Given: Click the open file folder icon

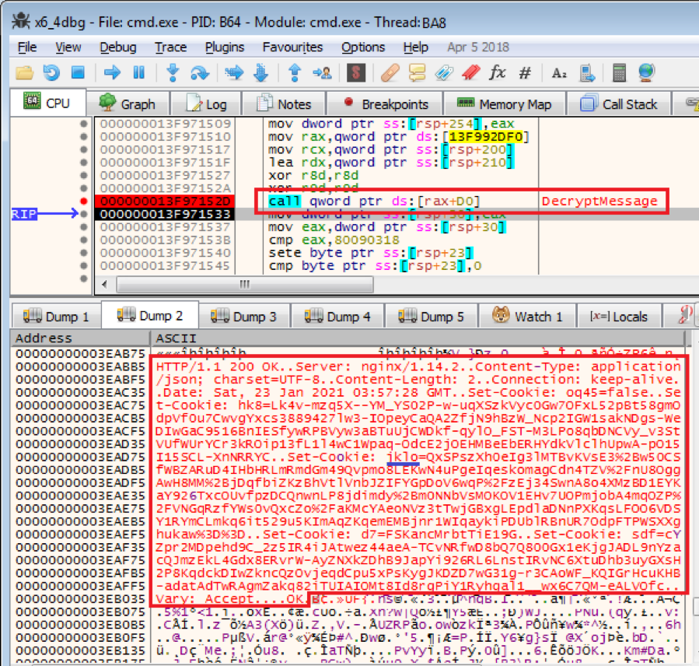Looking at the screenshot, I should (24, 73).
